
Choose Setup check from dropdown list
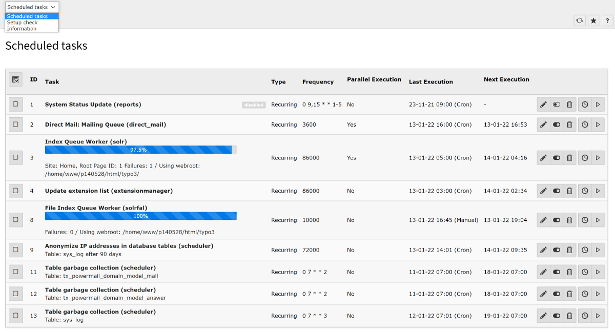point(23,23)
